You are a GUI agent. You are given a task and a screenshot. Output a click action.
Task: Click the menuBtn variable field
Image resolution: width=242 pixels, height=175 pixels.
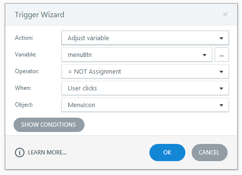tap(137, 55)
